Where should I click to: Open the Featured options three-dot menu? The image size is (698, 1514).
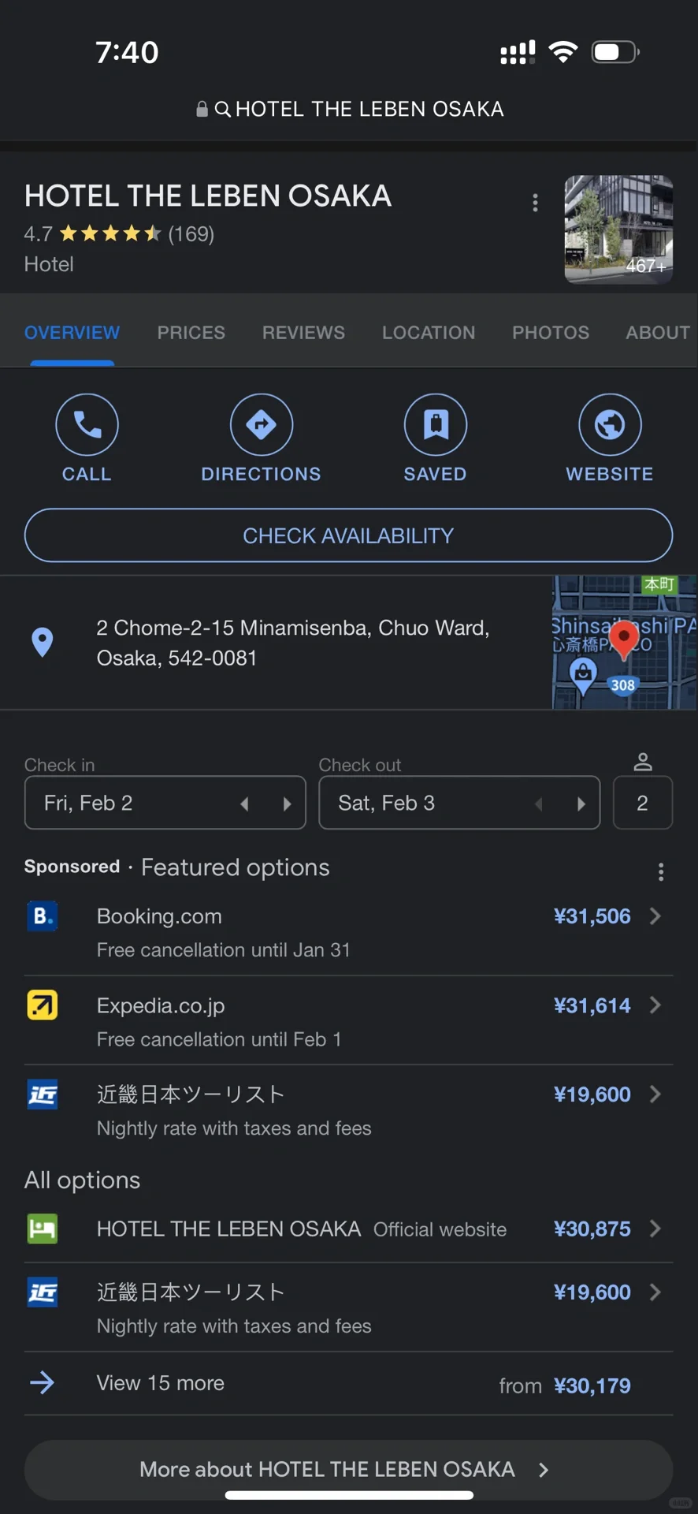[661, 871]
